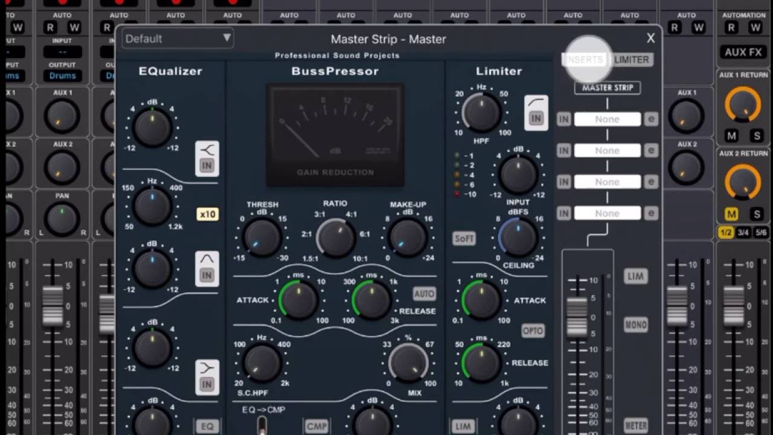This screenshot has height=435, width=773.
Task: Click the MONO button
Action: [635, 324]
